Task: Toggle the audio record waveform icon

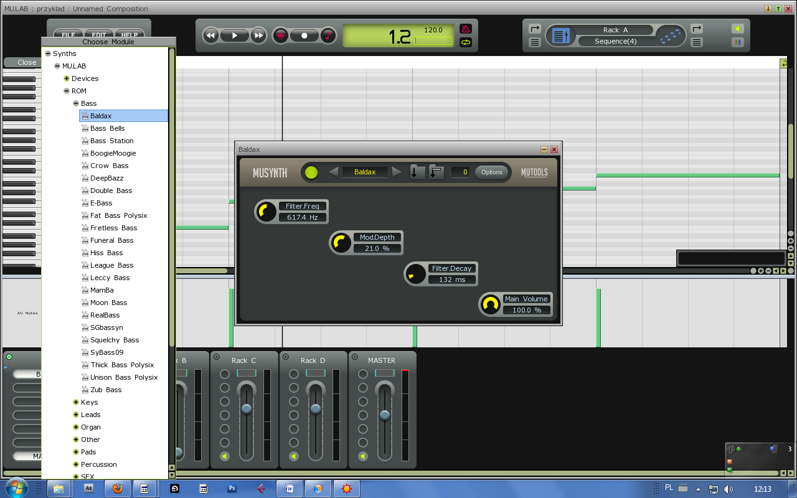Action: [x=280, y=35]
